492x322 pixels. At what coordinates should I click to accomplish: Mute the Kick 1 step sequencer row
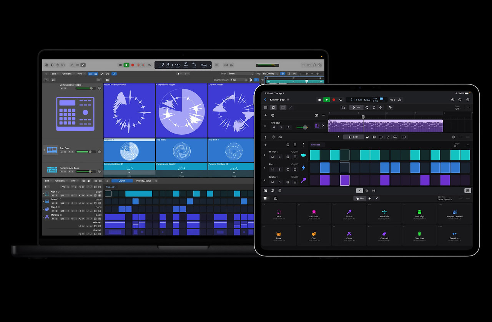(x=53, y=195)
